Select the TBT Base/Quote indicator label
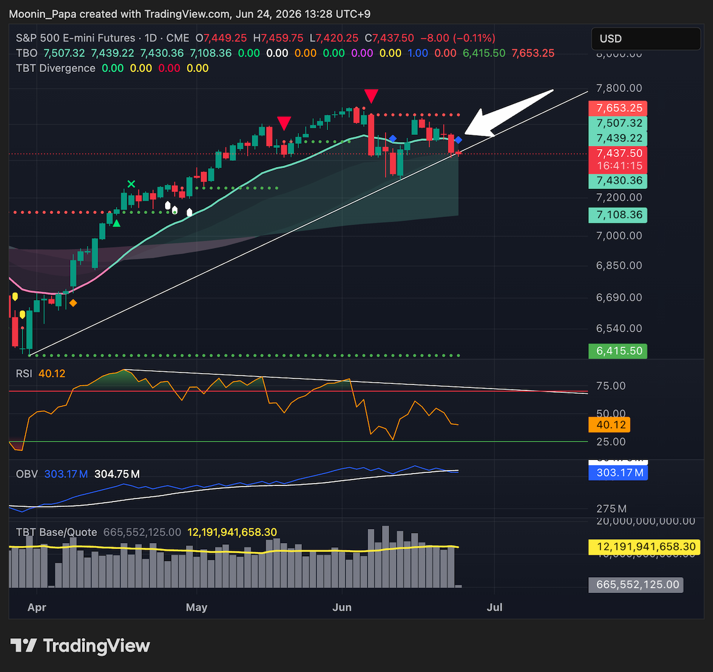 (x=56, y=532)
